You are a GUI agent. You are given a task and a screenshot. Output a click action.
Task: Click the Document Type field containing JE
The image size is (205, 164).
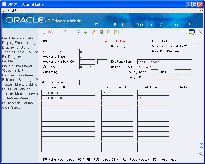pyautogui.click(x=82, y=57)
